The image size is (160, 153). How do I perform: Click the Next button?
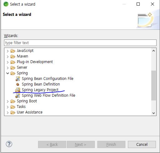tap(81, 144)
